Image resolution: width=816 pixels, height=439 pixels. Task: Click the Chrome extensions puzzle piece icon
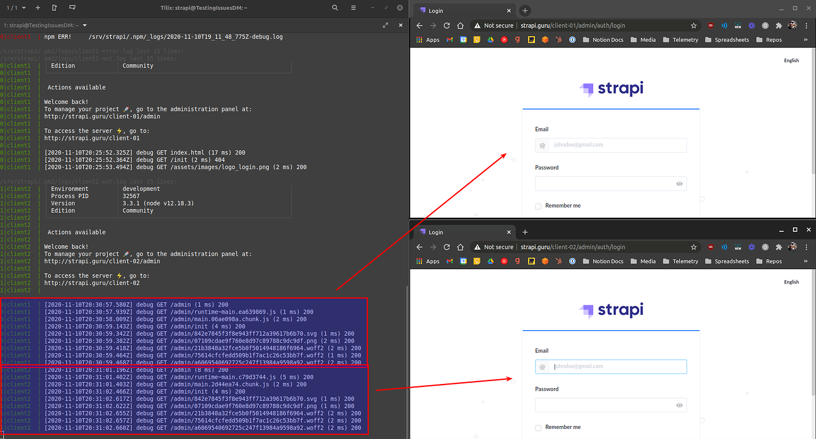pos(779,26)
